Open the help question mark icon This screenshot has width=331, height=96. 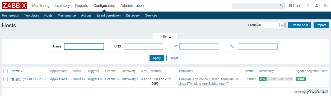click(x=308, y=6)
